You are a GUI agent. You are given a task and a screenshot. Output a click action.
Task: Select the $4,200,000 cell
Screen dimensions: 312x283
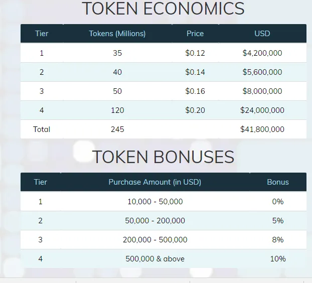[x=262, y=53]
